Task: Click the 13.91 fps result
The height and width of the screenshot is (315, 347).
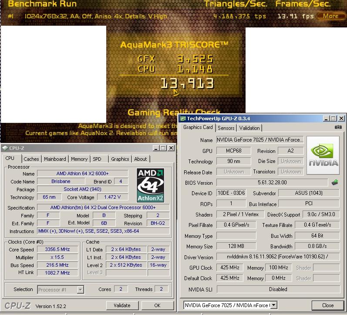Action: coord(296,16)
